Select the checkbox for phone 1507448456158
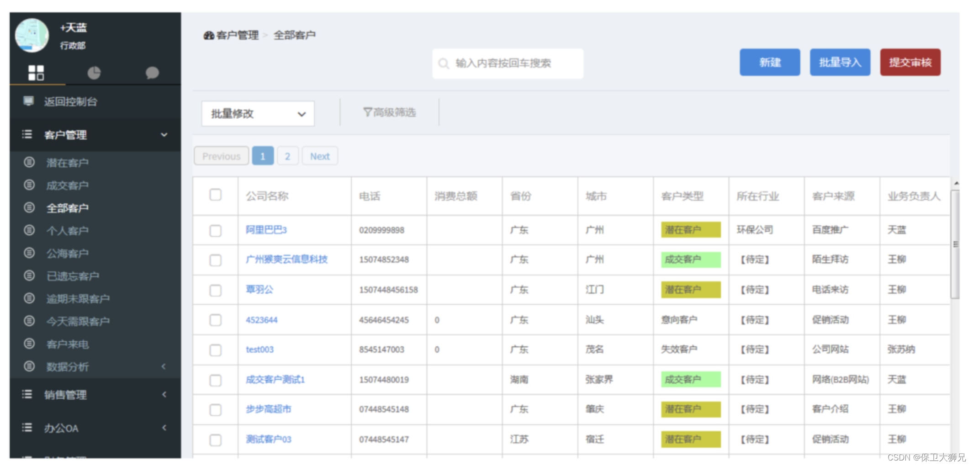973x466 pixels. pyautogui.click(x=216, y=290)
